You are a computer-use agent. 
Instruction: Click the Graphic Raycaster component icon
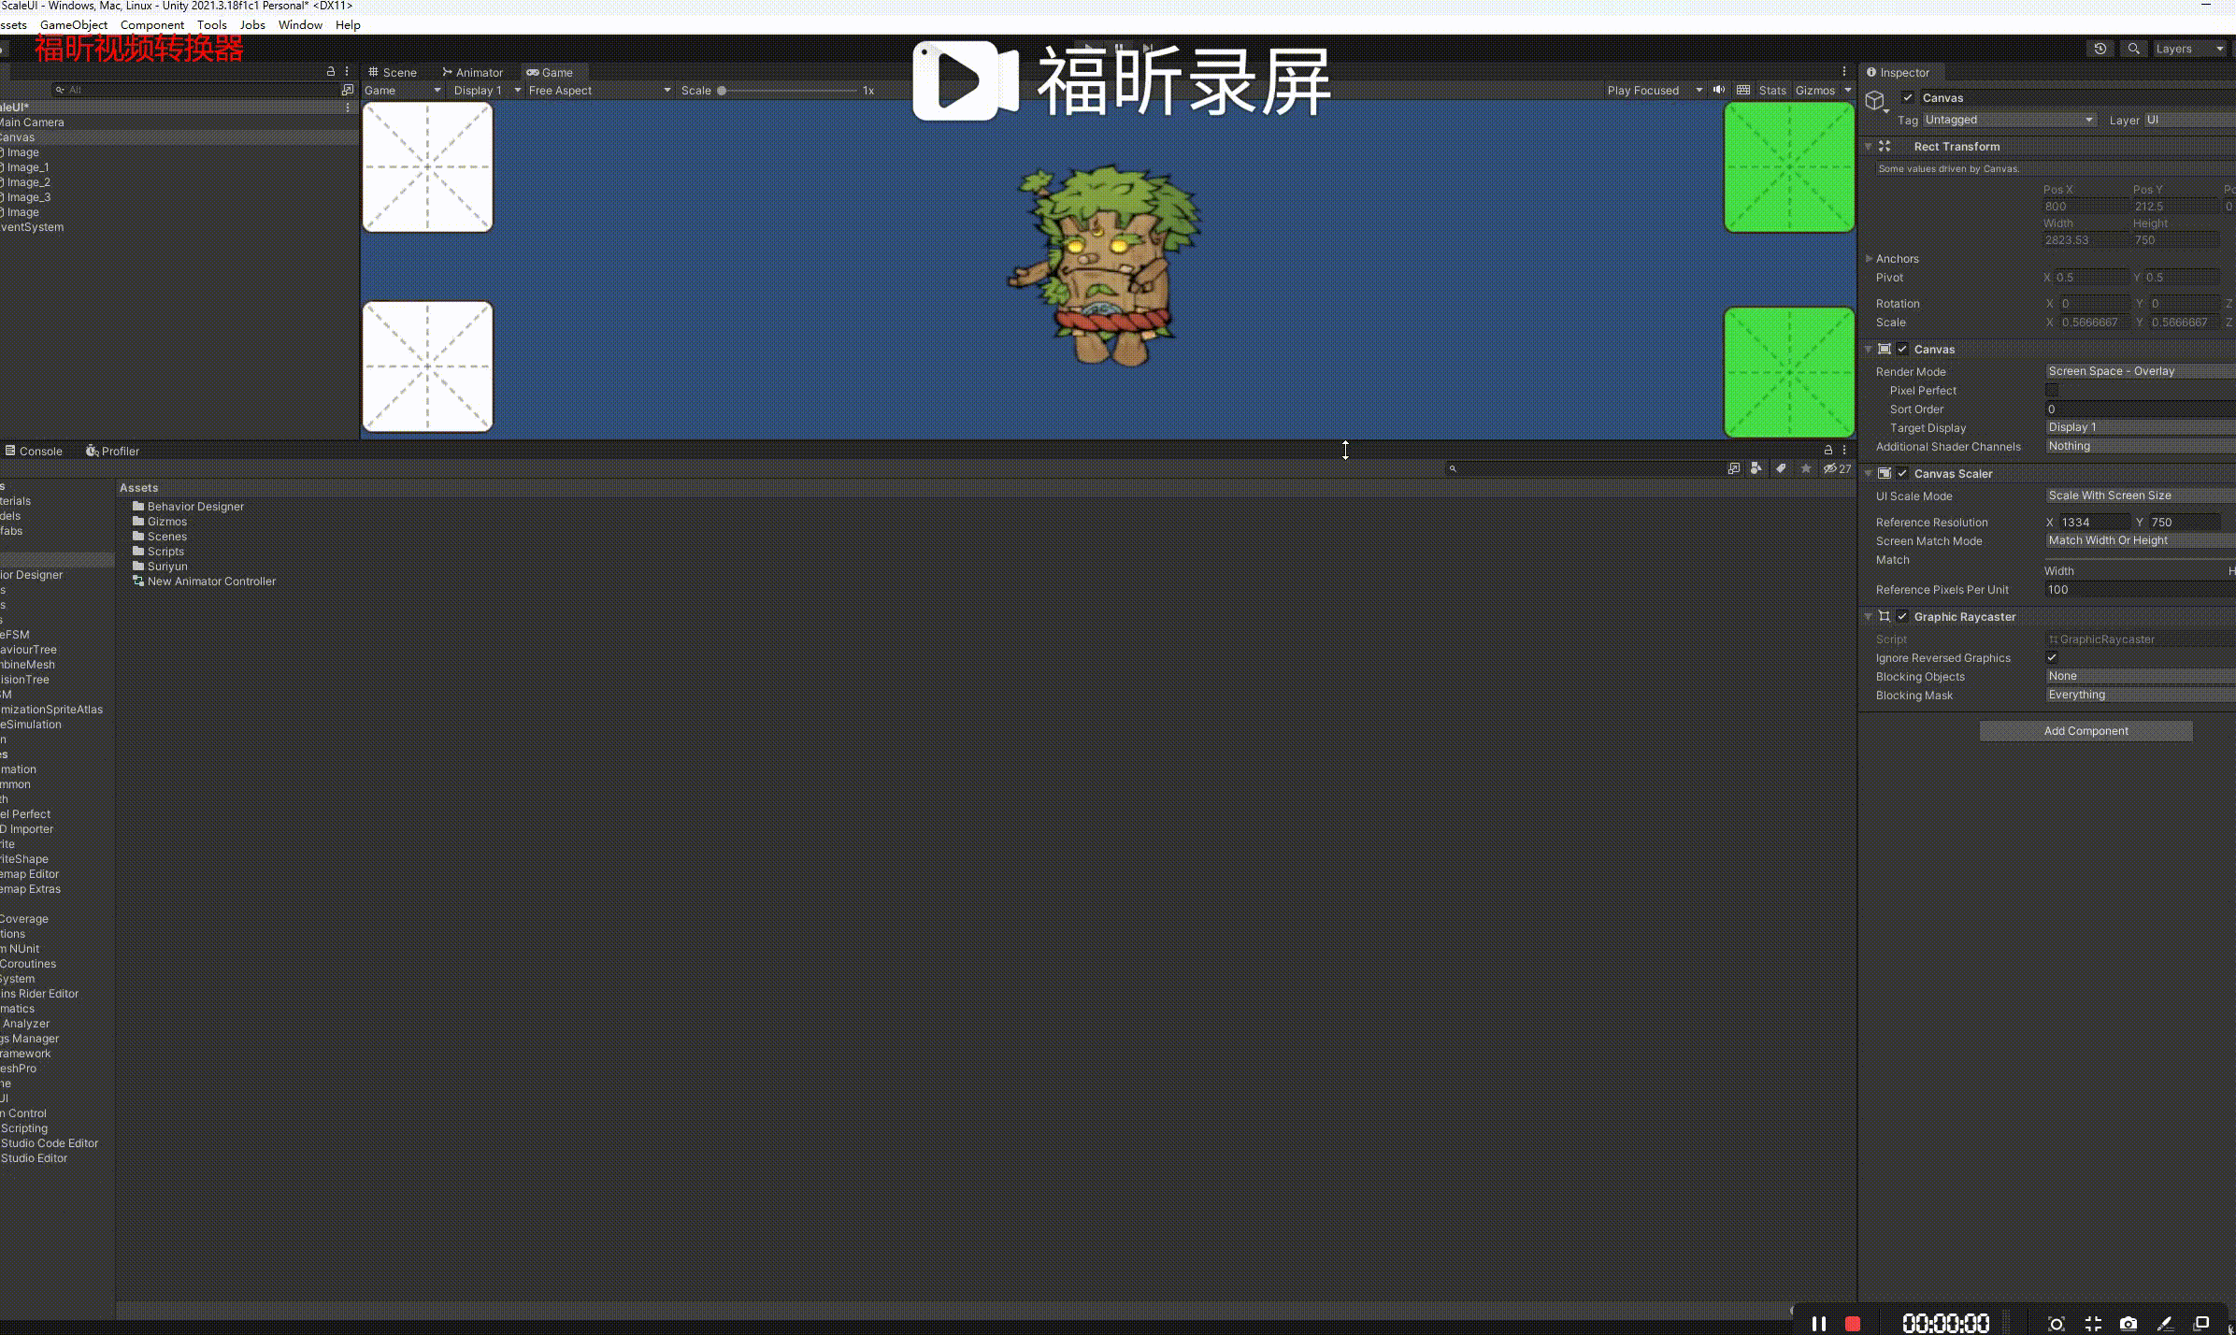(x=1885, y=616)
